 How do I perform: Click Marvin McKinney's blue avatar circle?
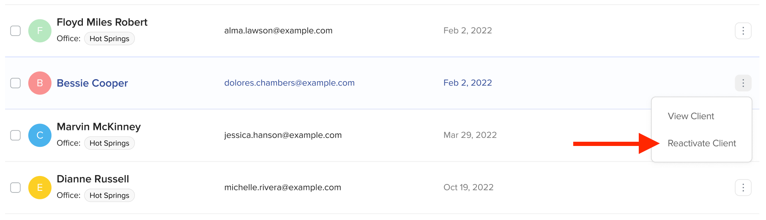(x=40, y=135)
